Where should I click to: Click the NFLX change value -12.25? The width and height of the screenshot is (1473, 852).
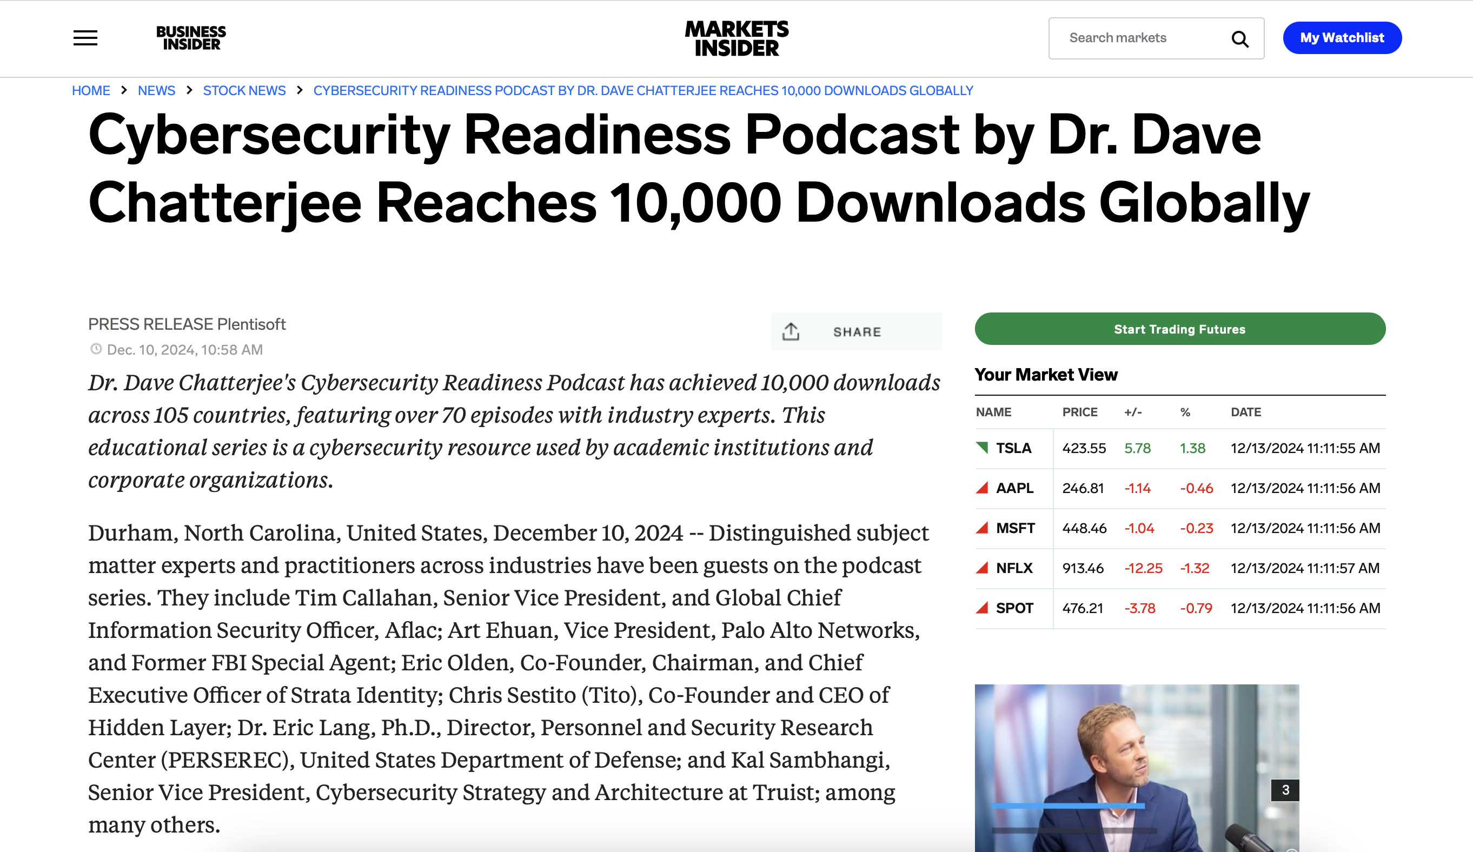[x=1143, y=568]
